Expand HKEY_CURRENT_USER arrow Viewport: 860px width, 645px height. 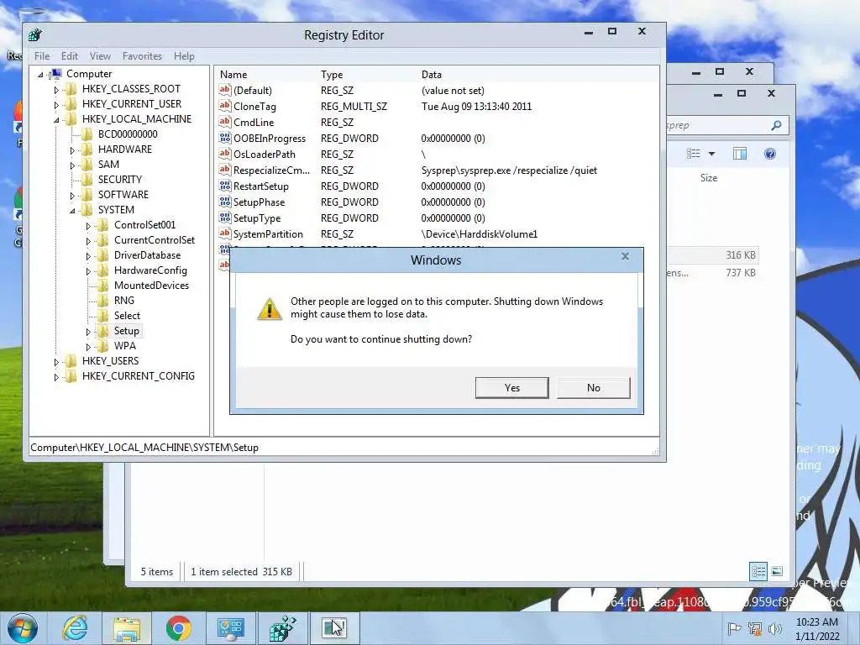tap(56, 105)
